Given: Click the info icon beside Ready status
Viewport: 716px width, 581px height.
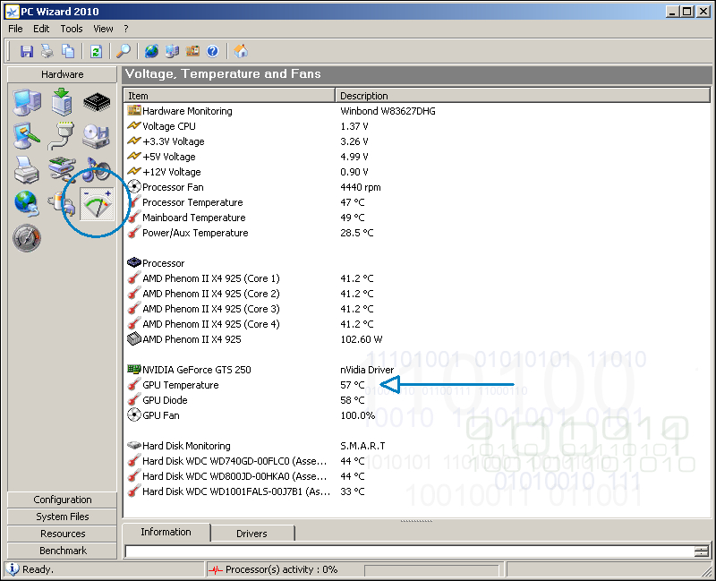Looking at the screenshot, I should point(13,569).
